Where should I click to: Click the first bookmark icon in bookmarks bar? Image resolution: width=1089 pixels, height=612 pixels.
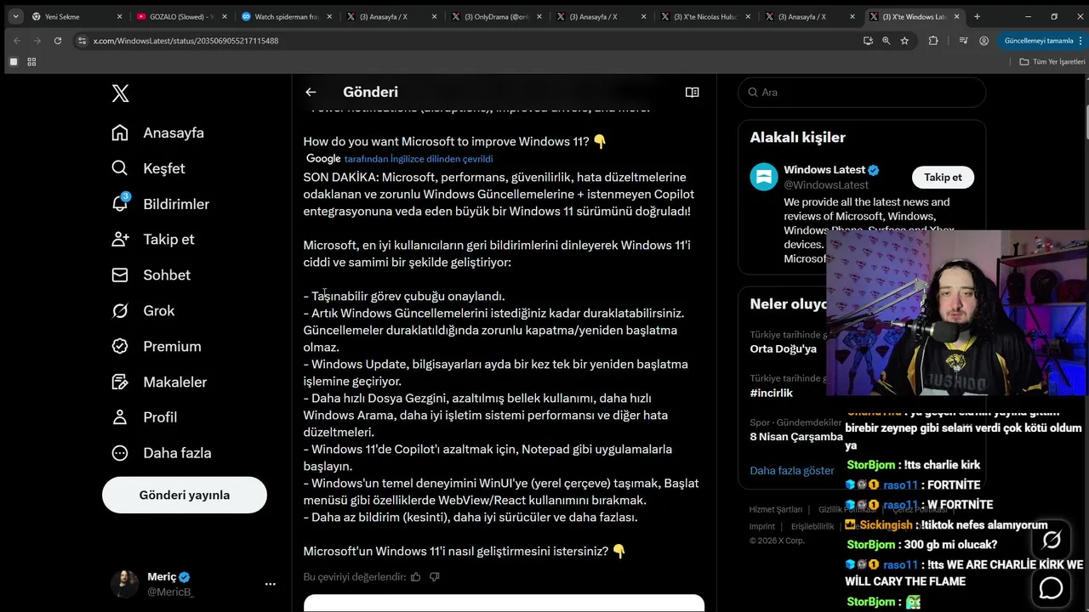pos(13,61)
